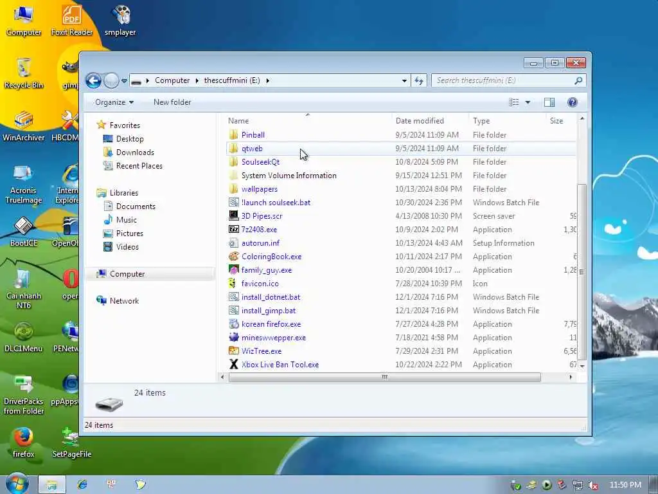Select the autorun.inf file icon
This screenshot has width=658, height=494.
pos(233,242)
